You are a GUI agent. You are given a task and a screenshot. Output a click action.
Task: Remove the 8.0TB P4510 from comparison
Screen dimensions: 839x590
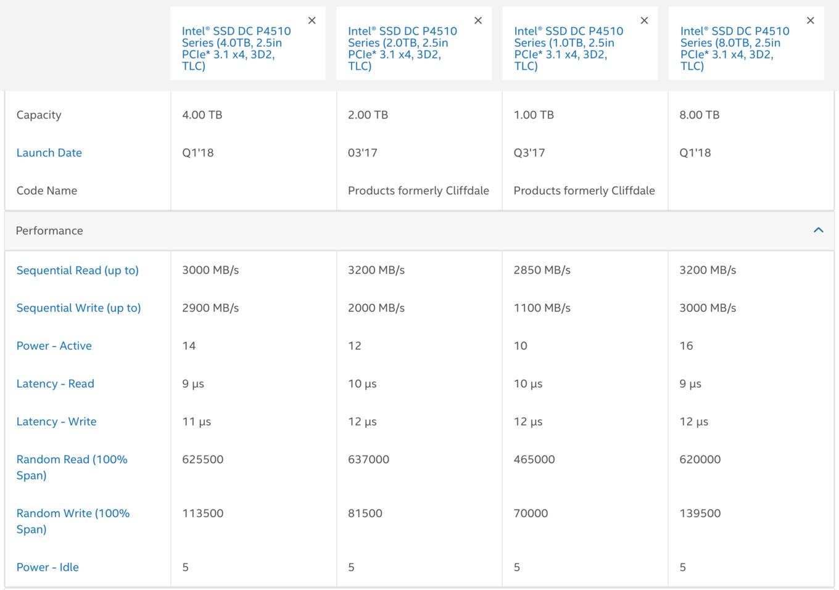point(811,20)
